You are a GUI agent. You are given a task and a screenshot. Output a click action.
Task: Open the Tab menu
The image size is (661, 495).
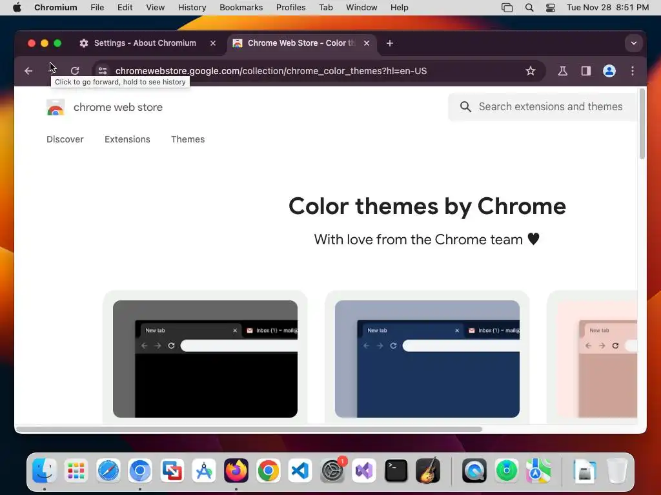point(326,8)
